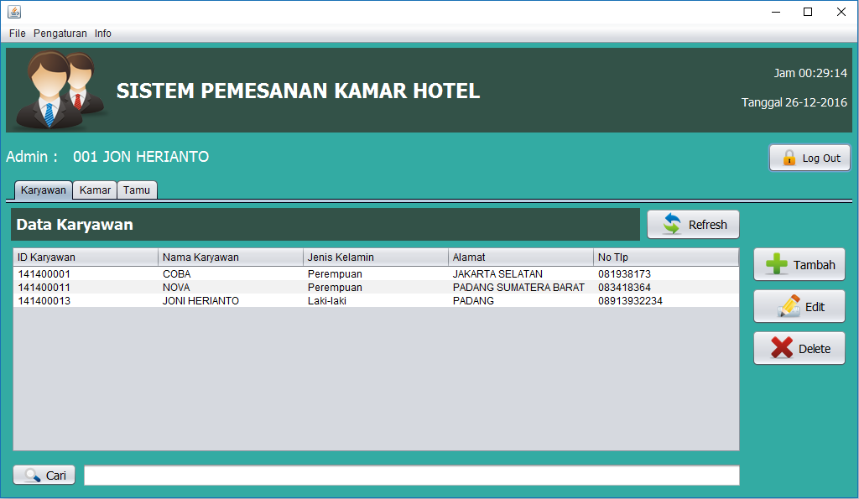This screenshot has height=499, width=859.
Task: Click the Jam 00:29:14 clock label
Action: tap(810, 73)
